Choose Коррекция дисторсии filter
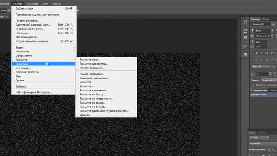Viewport: 277px width, 156px height. click(44, 29)
